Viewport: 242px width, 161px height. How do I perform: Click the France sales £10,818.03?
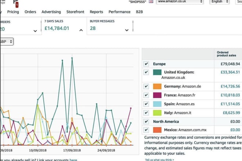click(230, 95)
